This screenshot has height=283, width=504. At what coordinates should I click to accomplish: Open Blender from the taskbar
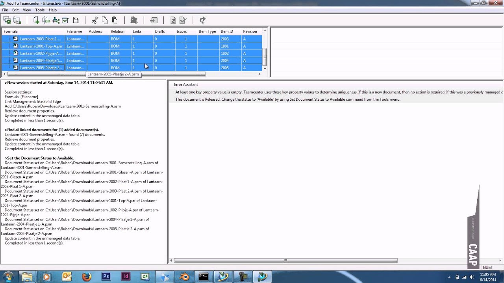(184, 277)
